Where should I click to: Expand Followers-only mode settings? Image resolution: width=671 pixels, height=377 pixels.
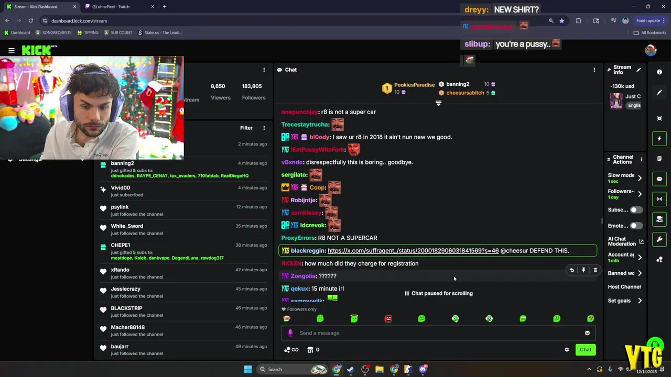(x=640, y=194)
